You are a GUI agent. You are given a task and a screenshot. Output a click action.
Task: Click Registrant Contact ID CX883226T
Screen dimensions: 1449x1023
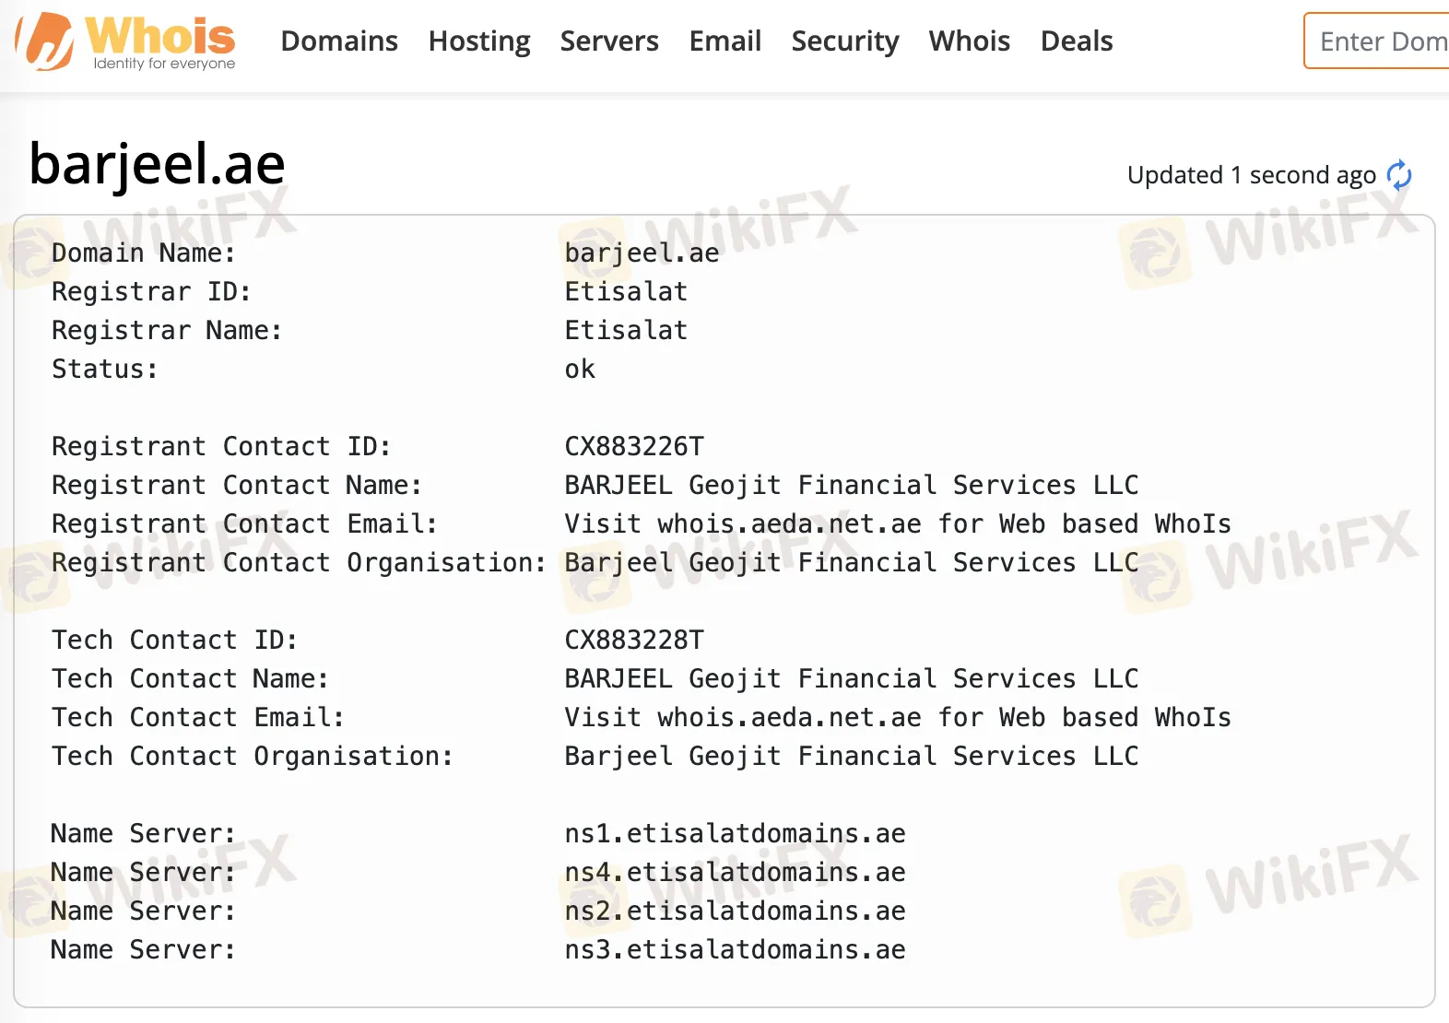tap(634, 447)
